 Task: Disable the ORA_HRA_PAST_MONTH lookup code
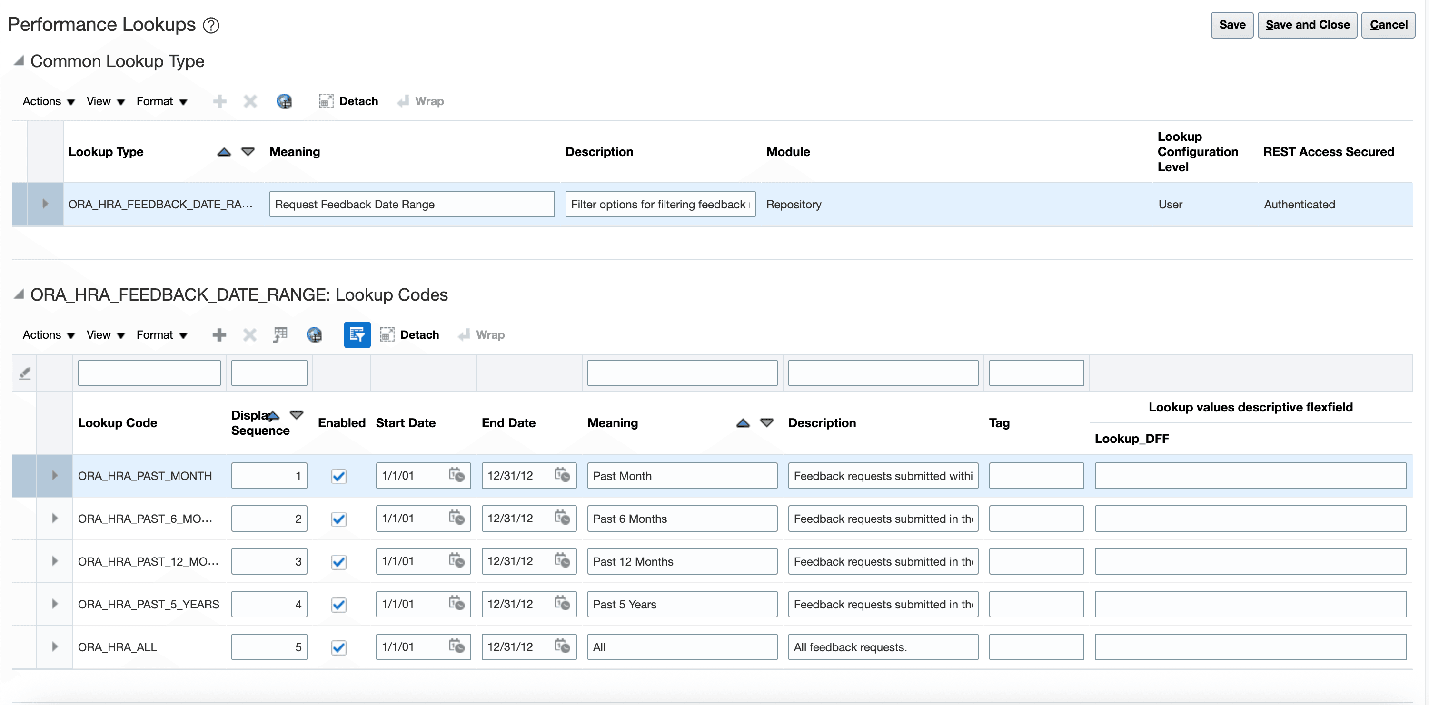[338, 476]
